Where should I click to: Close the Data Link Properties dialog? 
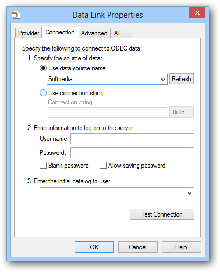[197, 12]
